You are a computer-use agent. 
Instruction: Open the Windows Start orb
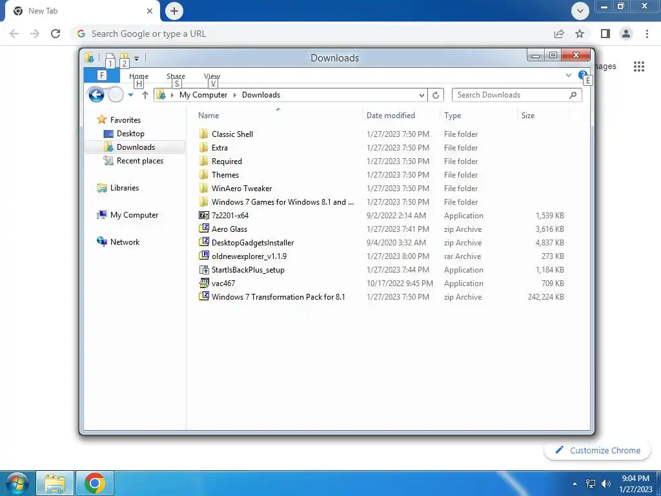17,483
